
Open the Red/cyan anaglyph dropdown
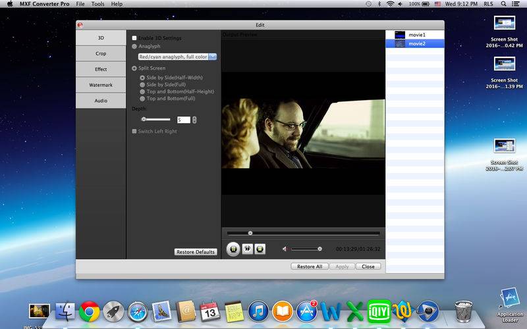pyautogui.click(x=177, y=57)
